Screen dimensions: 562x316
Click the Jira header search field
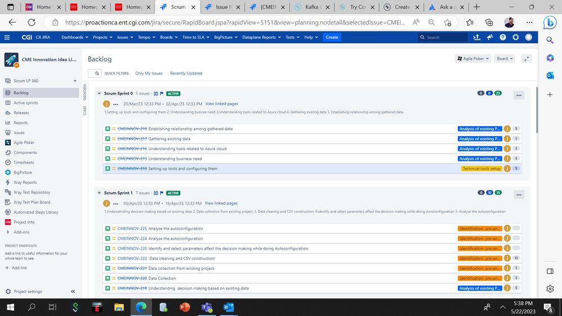point(443,37)
